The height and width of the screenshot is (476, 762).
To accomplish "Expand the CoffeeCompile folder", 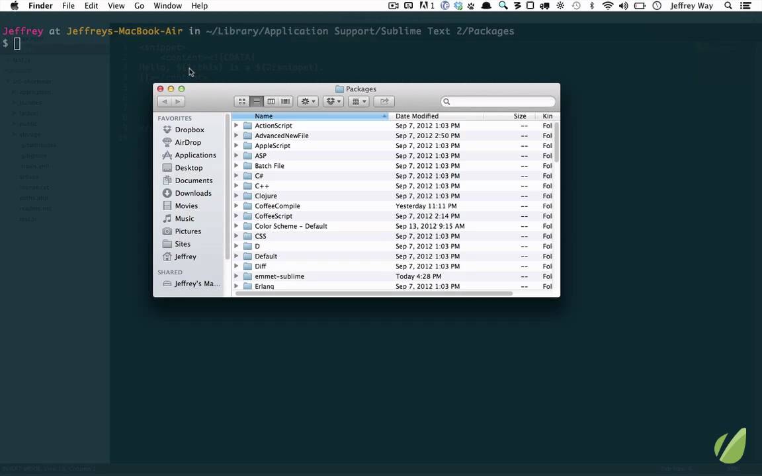I will tap(236, 206).
